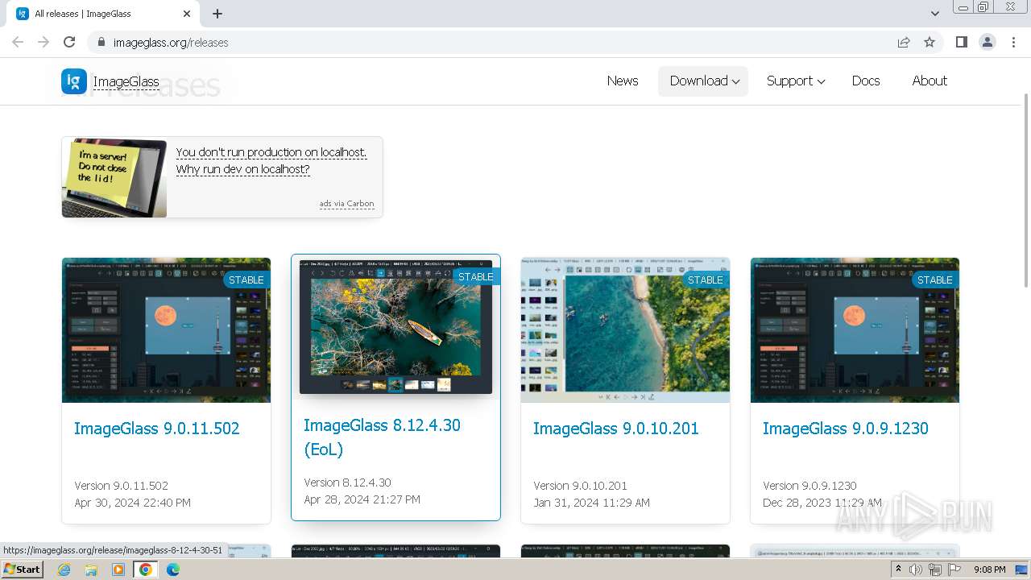Click STABLE badge on 8.12.4.30 card
The width and height of the screenshot is (1031, 580).
[x=476, y=276]
